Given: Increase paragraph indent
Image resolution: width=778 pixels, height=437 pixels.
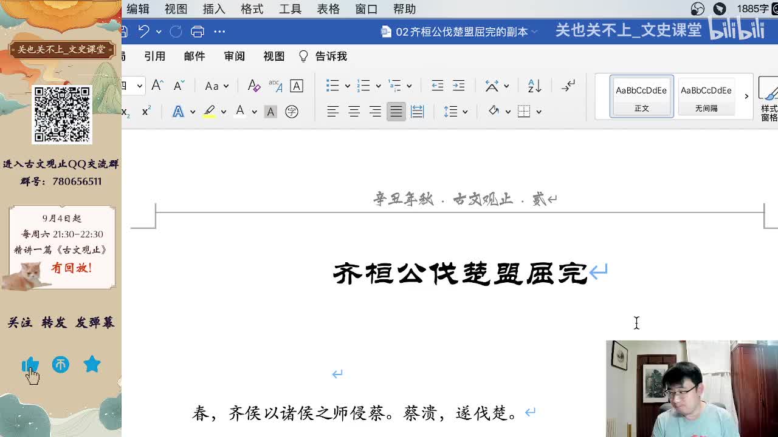Looking at the screenshot, I should (459, 86).
